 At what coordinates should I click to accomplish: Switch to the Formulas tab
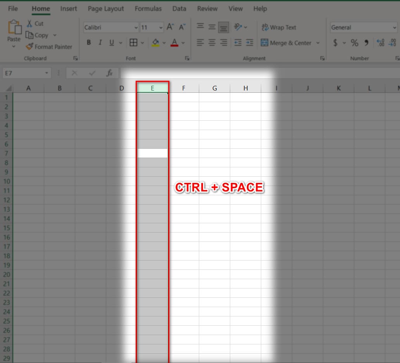(148, 9)
